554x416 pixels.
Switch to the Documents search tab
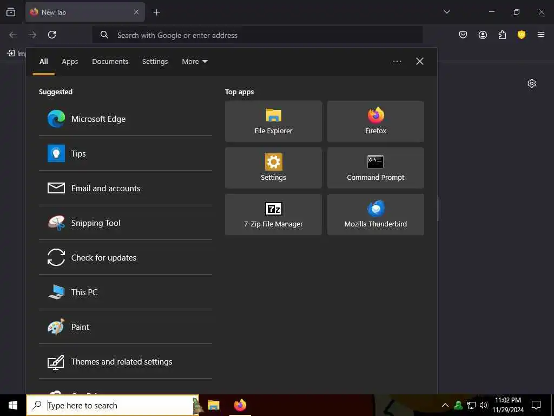[x=110, y=62]
